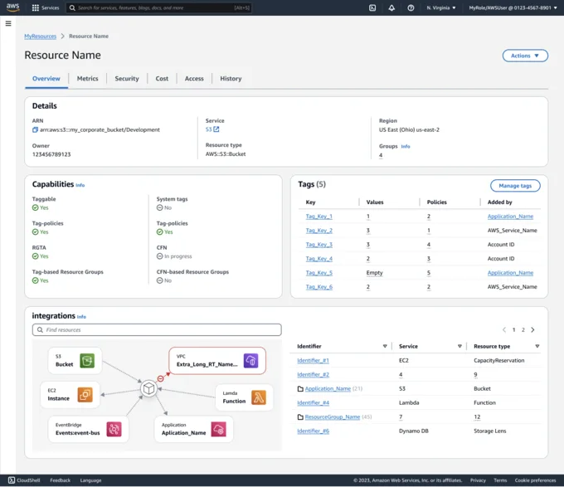Open Identifier_#6 link
The width and height of the screenshot is (564, 487).
pos(313,431)
